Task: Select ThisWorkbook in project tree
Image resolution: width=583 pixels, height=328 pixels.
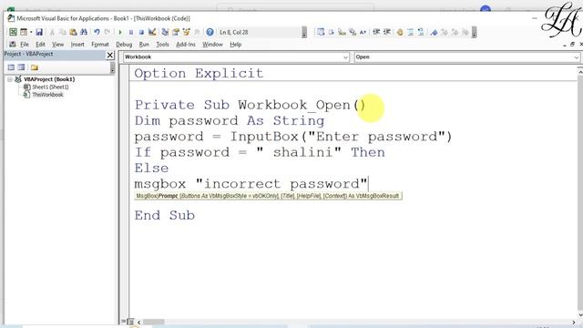Action: coord(47,95)
